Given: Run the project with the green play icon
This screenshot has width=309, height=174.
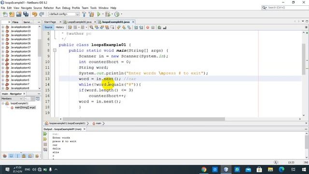Looking at the screenshot, I should (x=99, y=14).
